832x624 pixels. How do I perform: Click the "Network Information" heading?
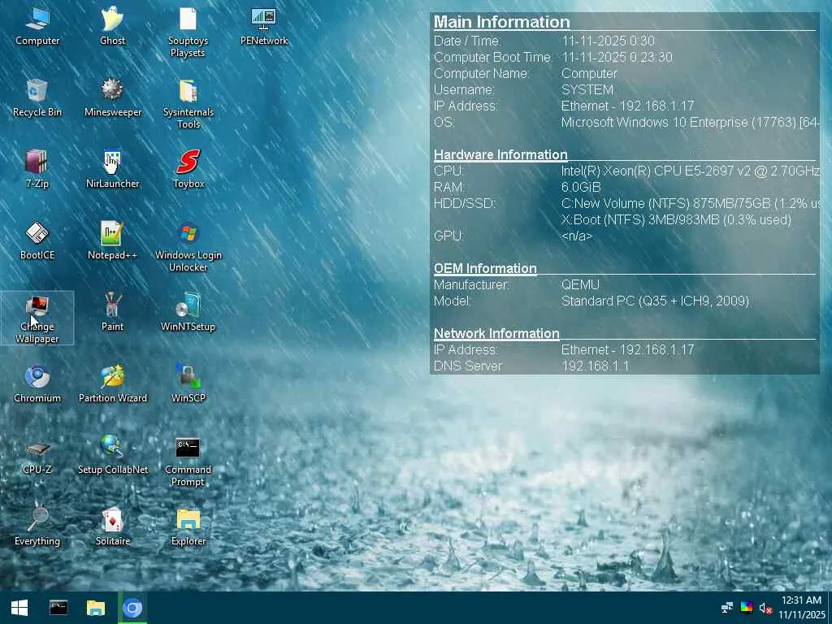tap(496, 333)
